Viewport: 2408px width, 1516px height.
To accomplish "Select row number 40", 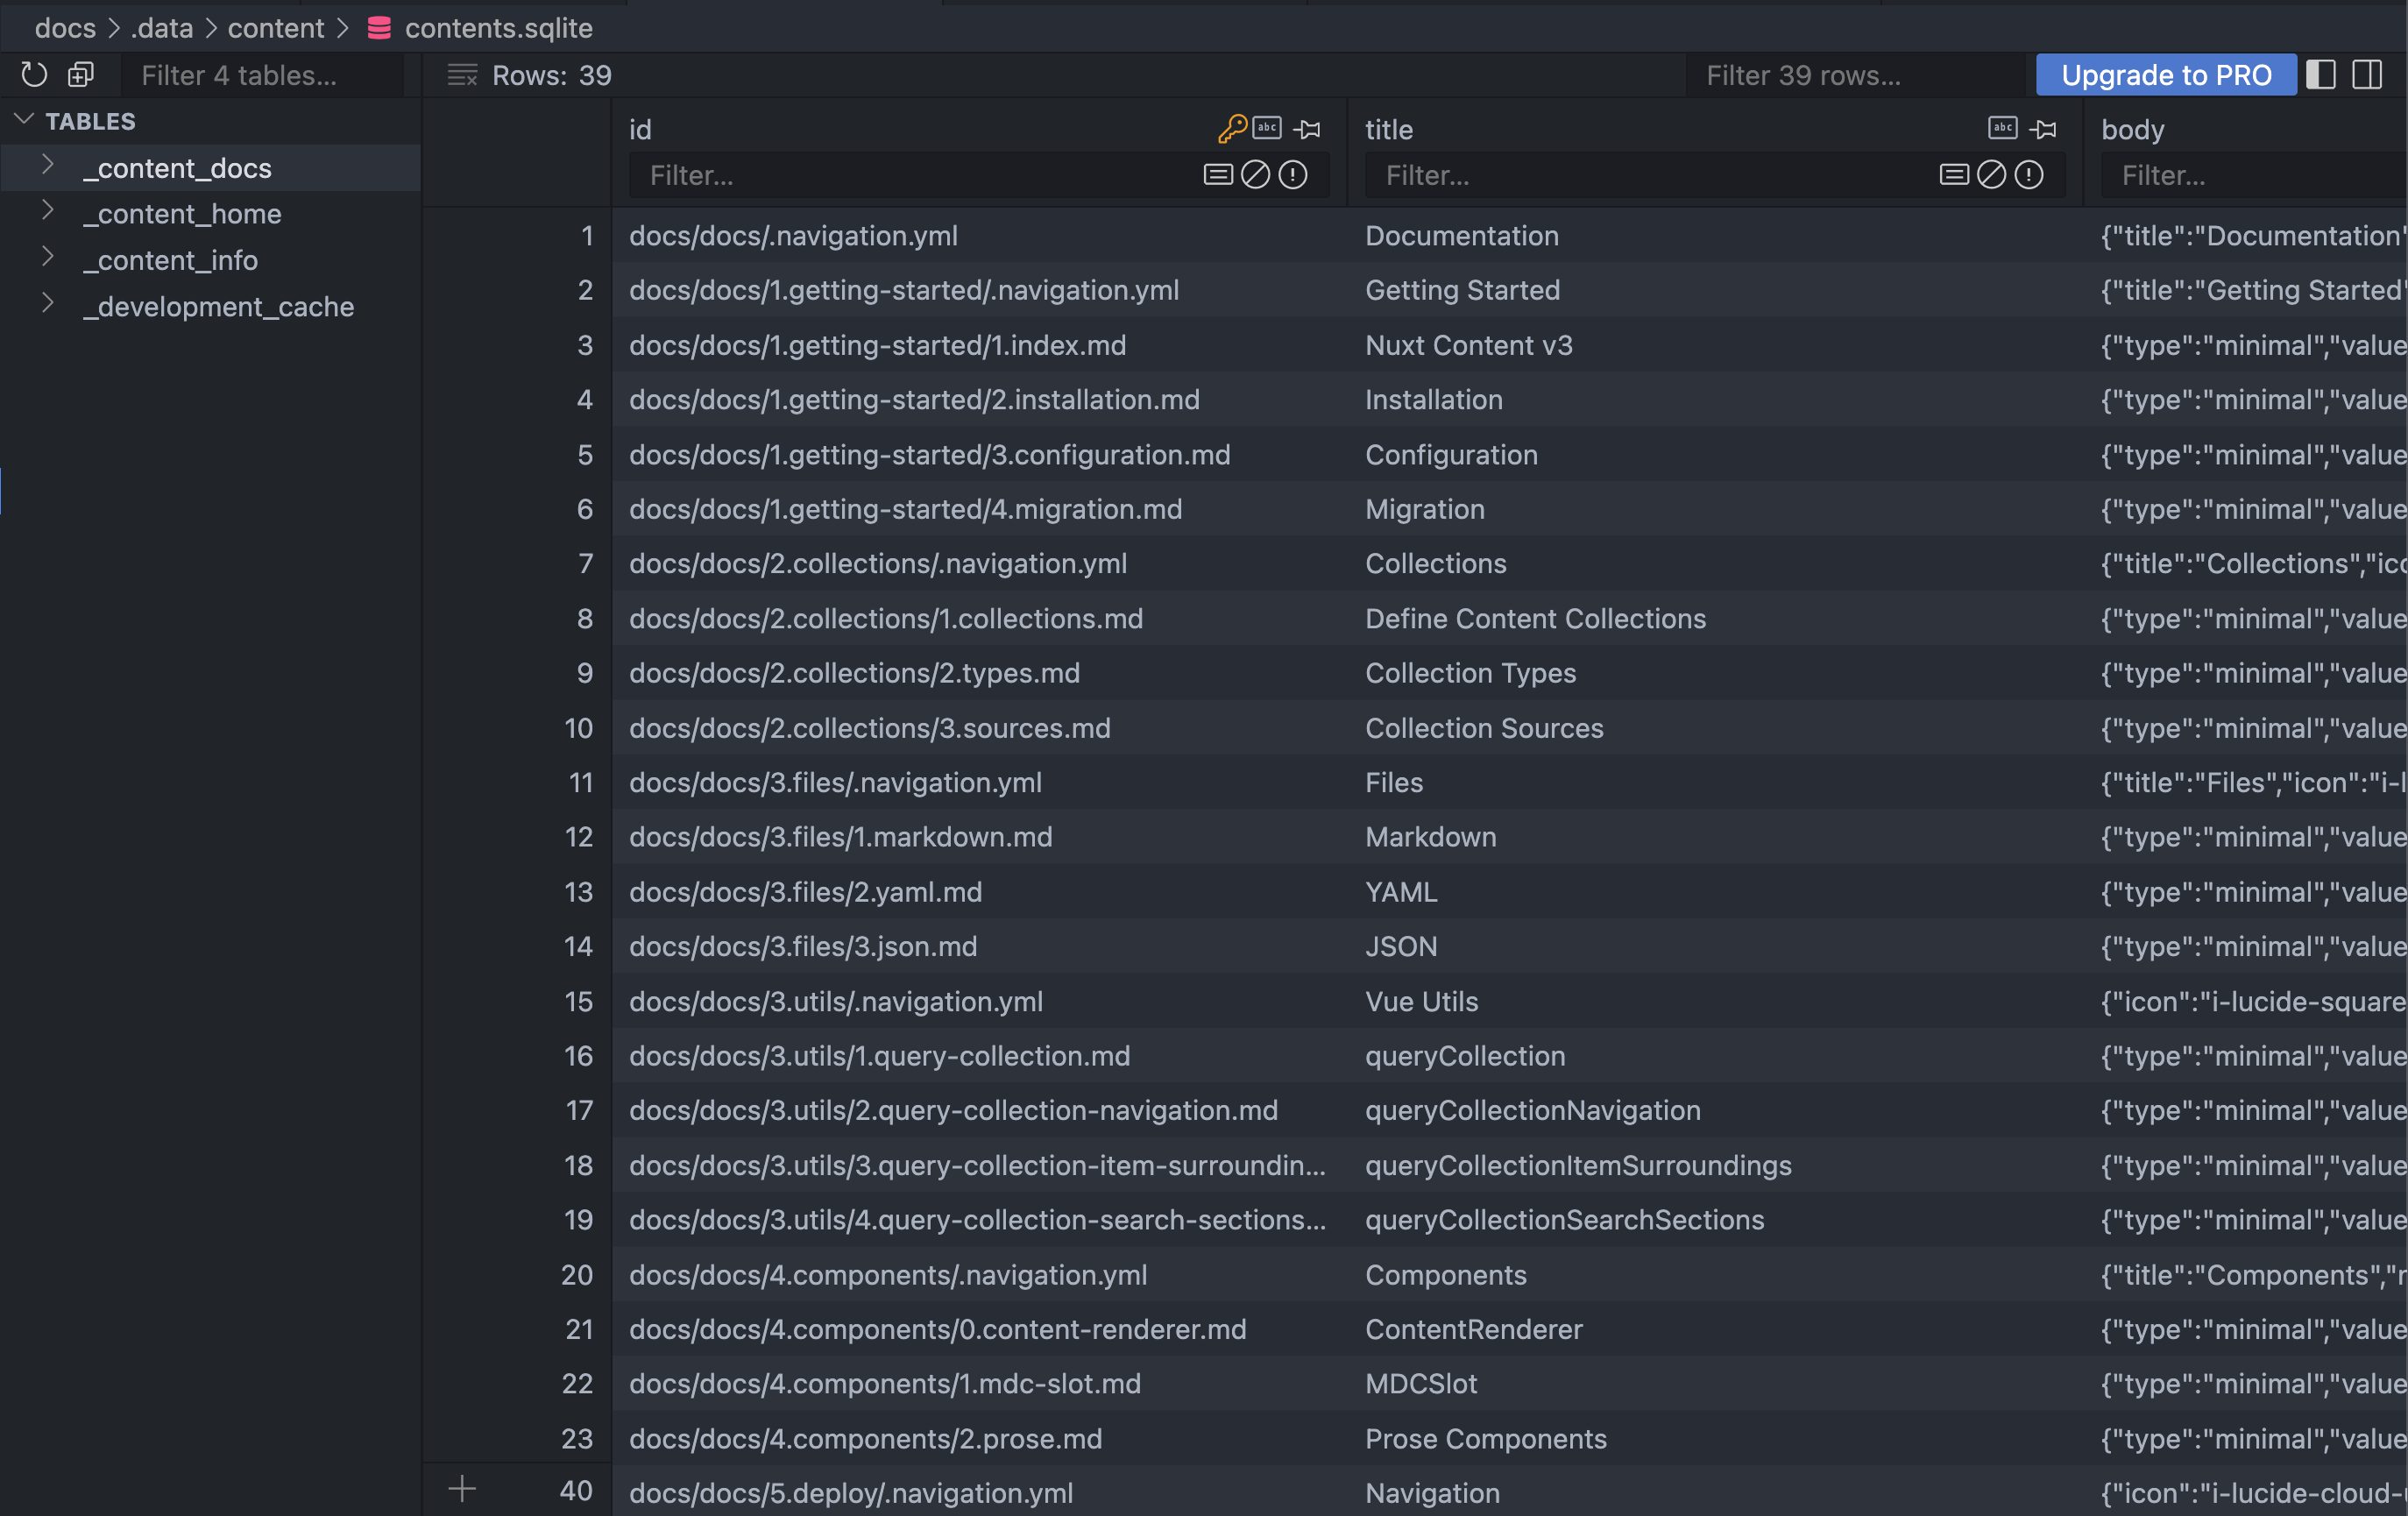I will pyautogui.click(x=576, y=1490).
